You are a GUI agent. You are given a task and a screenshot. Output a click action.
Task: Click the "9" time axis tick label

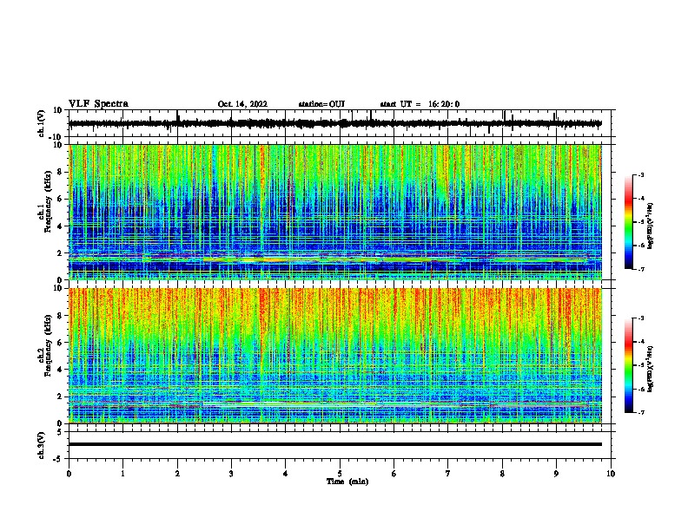(556, 474)
